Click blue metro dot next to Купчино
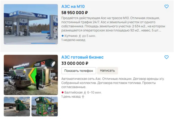 point(63,36)
